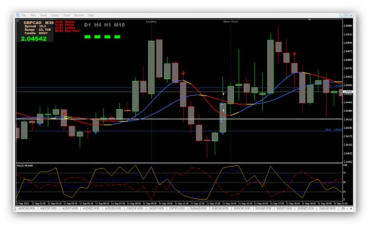Screen dimensions: 369x225
Task: Click the green trend block under M15
Action: point(117,37)
